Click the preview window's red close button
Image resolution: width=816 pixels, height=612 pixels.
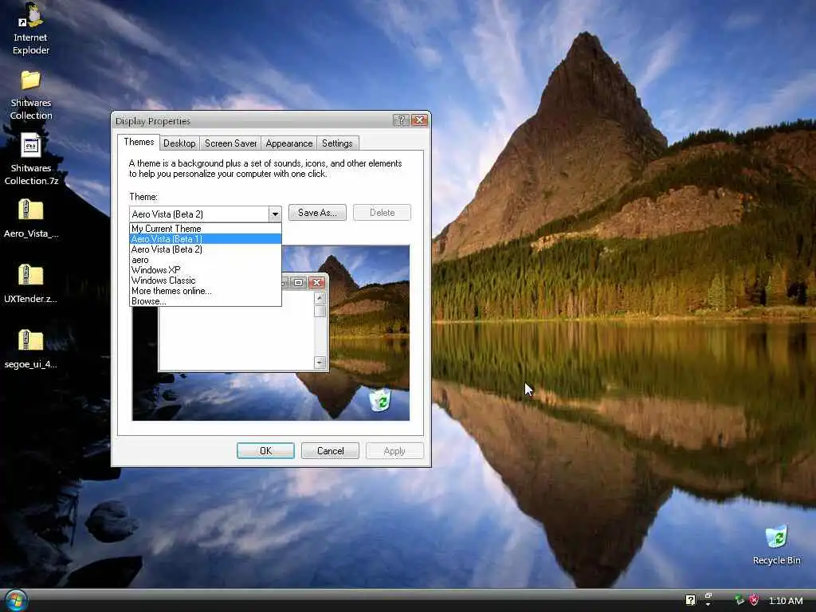(x=316, y=283)
